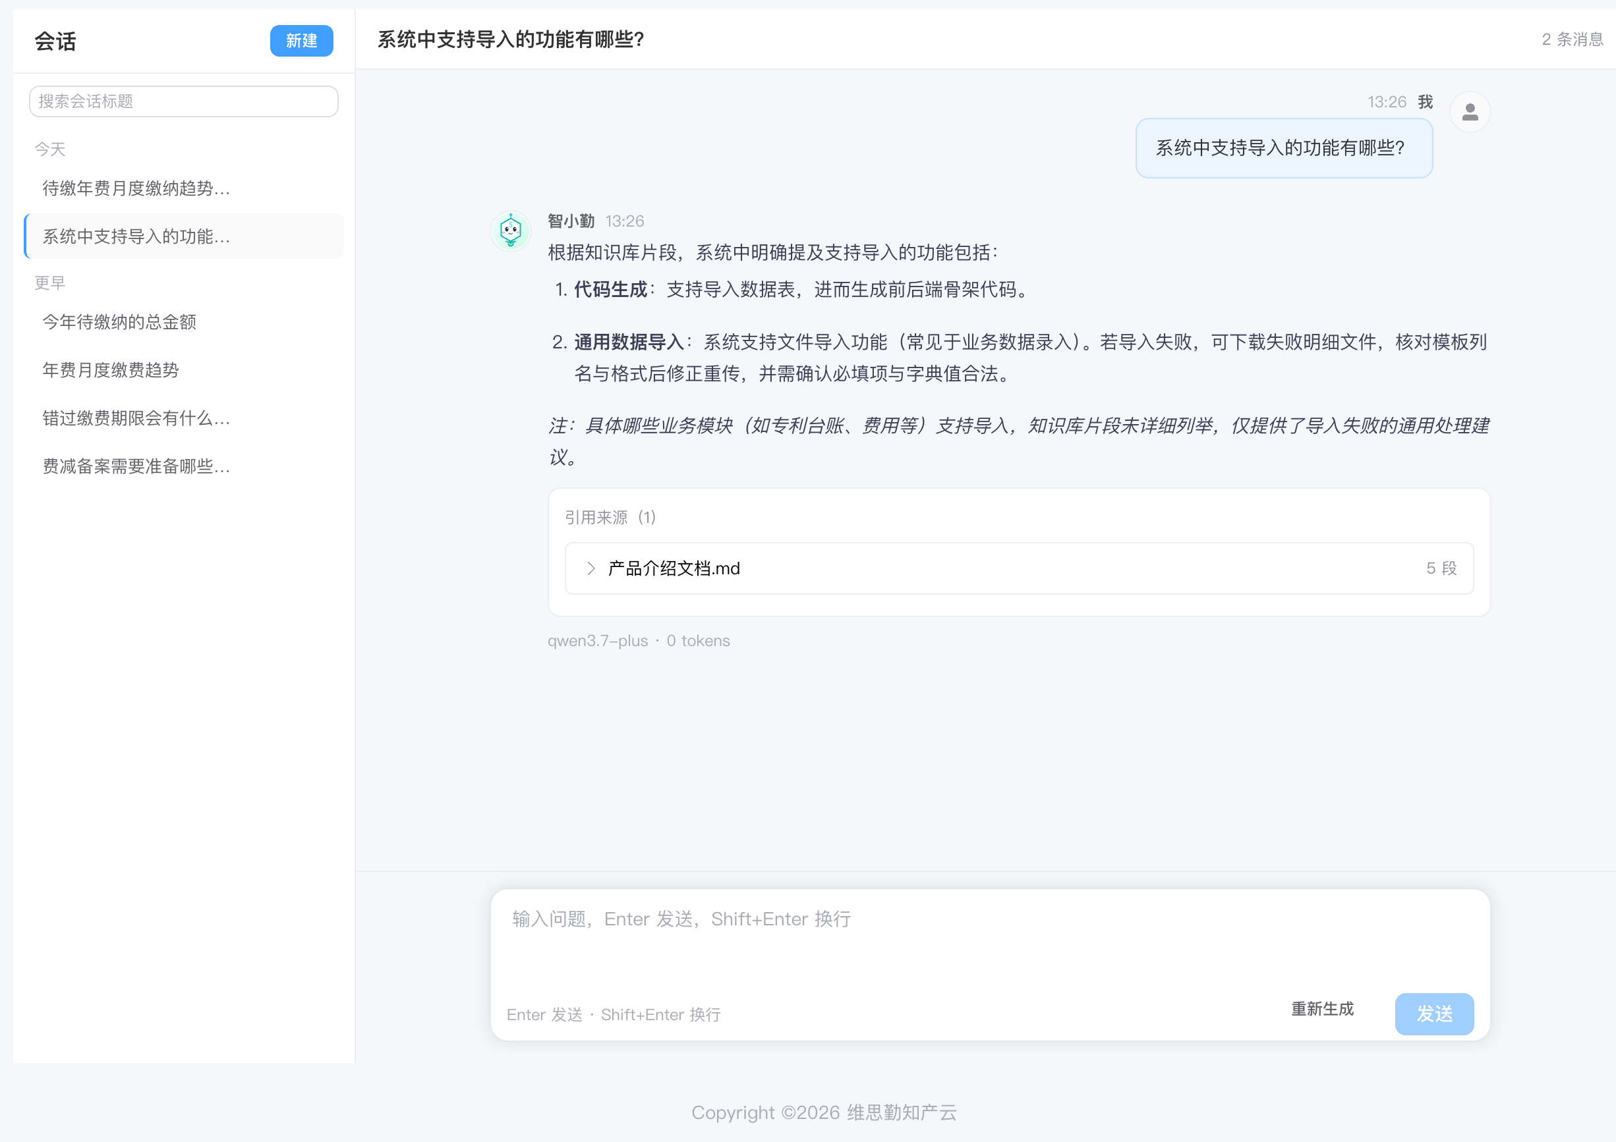This screenshot has height=1142, width=1616.
Task: Click the 代码生成 bold list item
Action: coord(610,290)
